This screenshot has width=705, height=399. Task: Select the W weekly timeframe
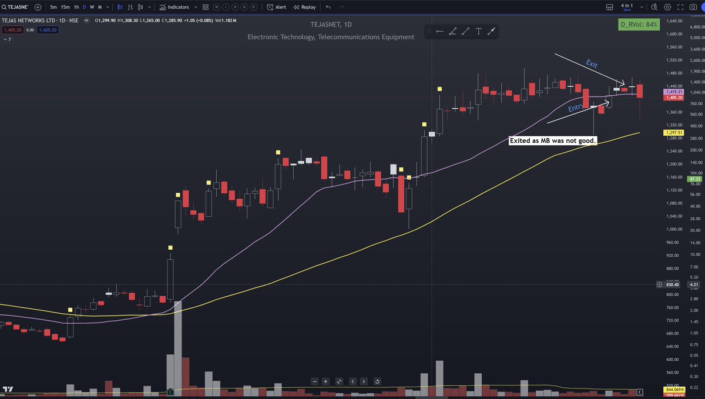coord(92,7)
